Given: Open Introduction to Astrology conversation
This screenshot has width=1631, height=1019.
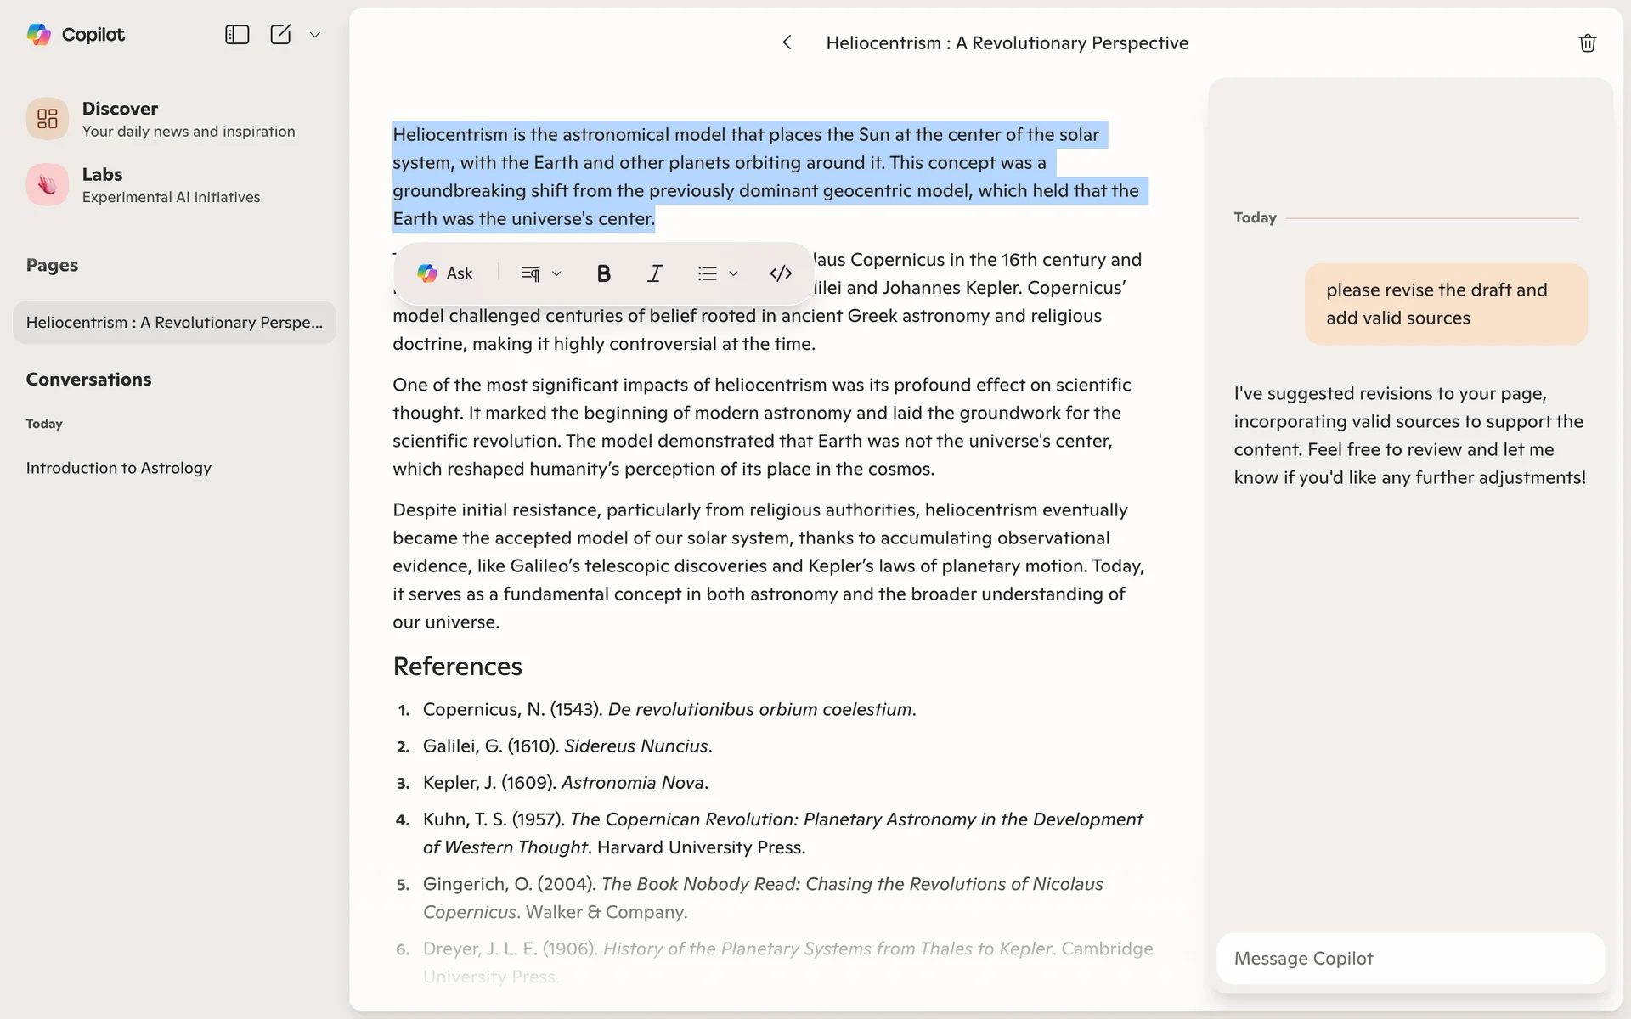Looking at the screenshot, I should pos(119,468).
